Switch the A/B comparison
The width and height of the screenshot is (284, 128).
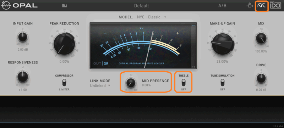click(223, 6)
